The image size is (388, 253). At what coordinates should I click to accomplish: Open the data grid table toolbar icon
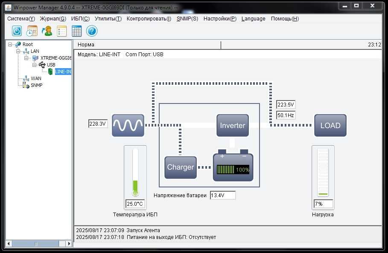tap(76, 31)
